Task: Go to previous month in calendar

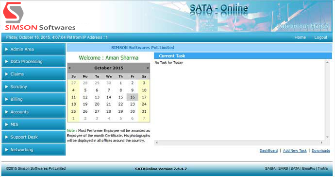Action: coord(69,68)
